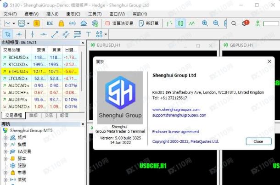Expand the 信號 node in Navigator

tap(6, 179)
